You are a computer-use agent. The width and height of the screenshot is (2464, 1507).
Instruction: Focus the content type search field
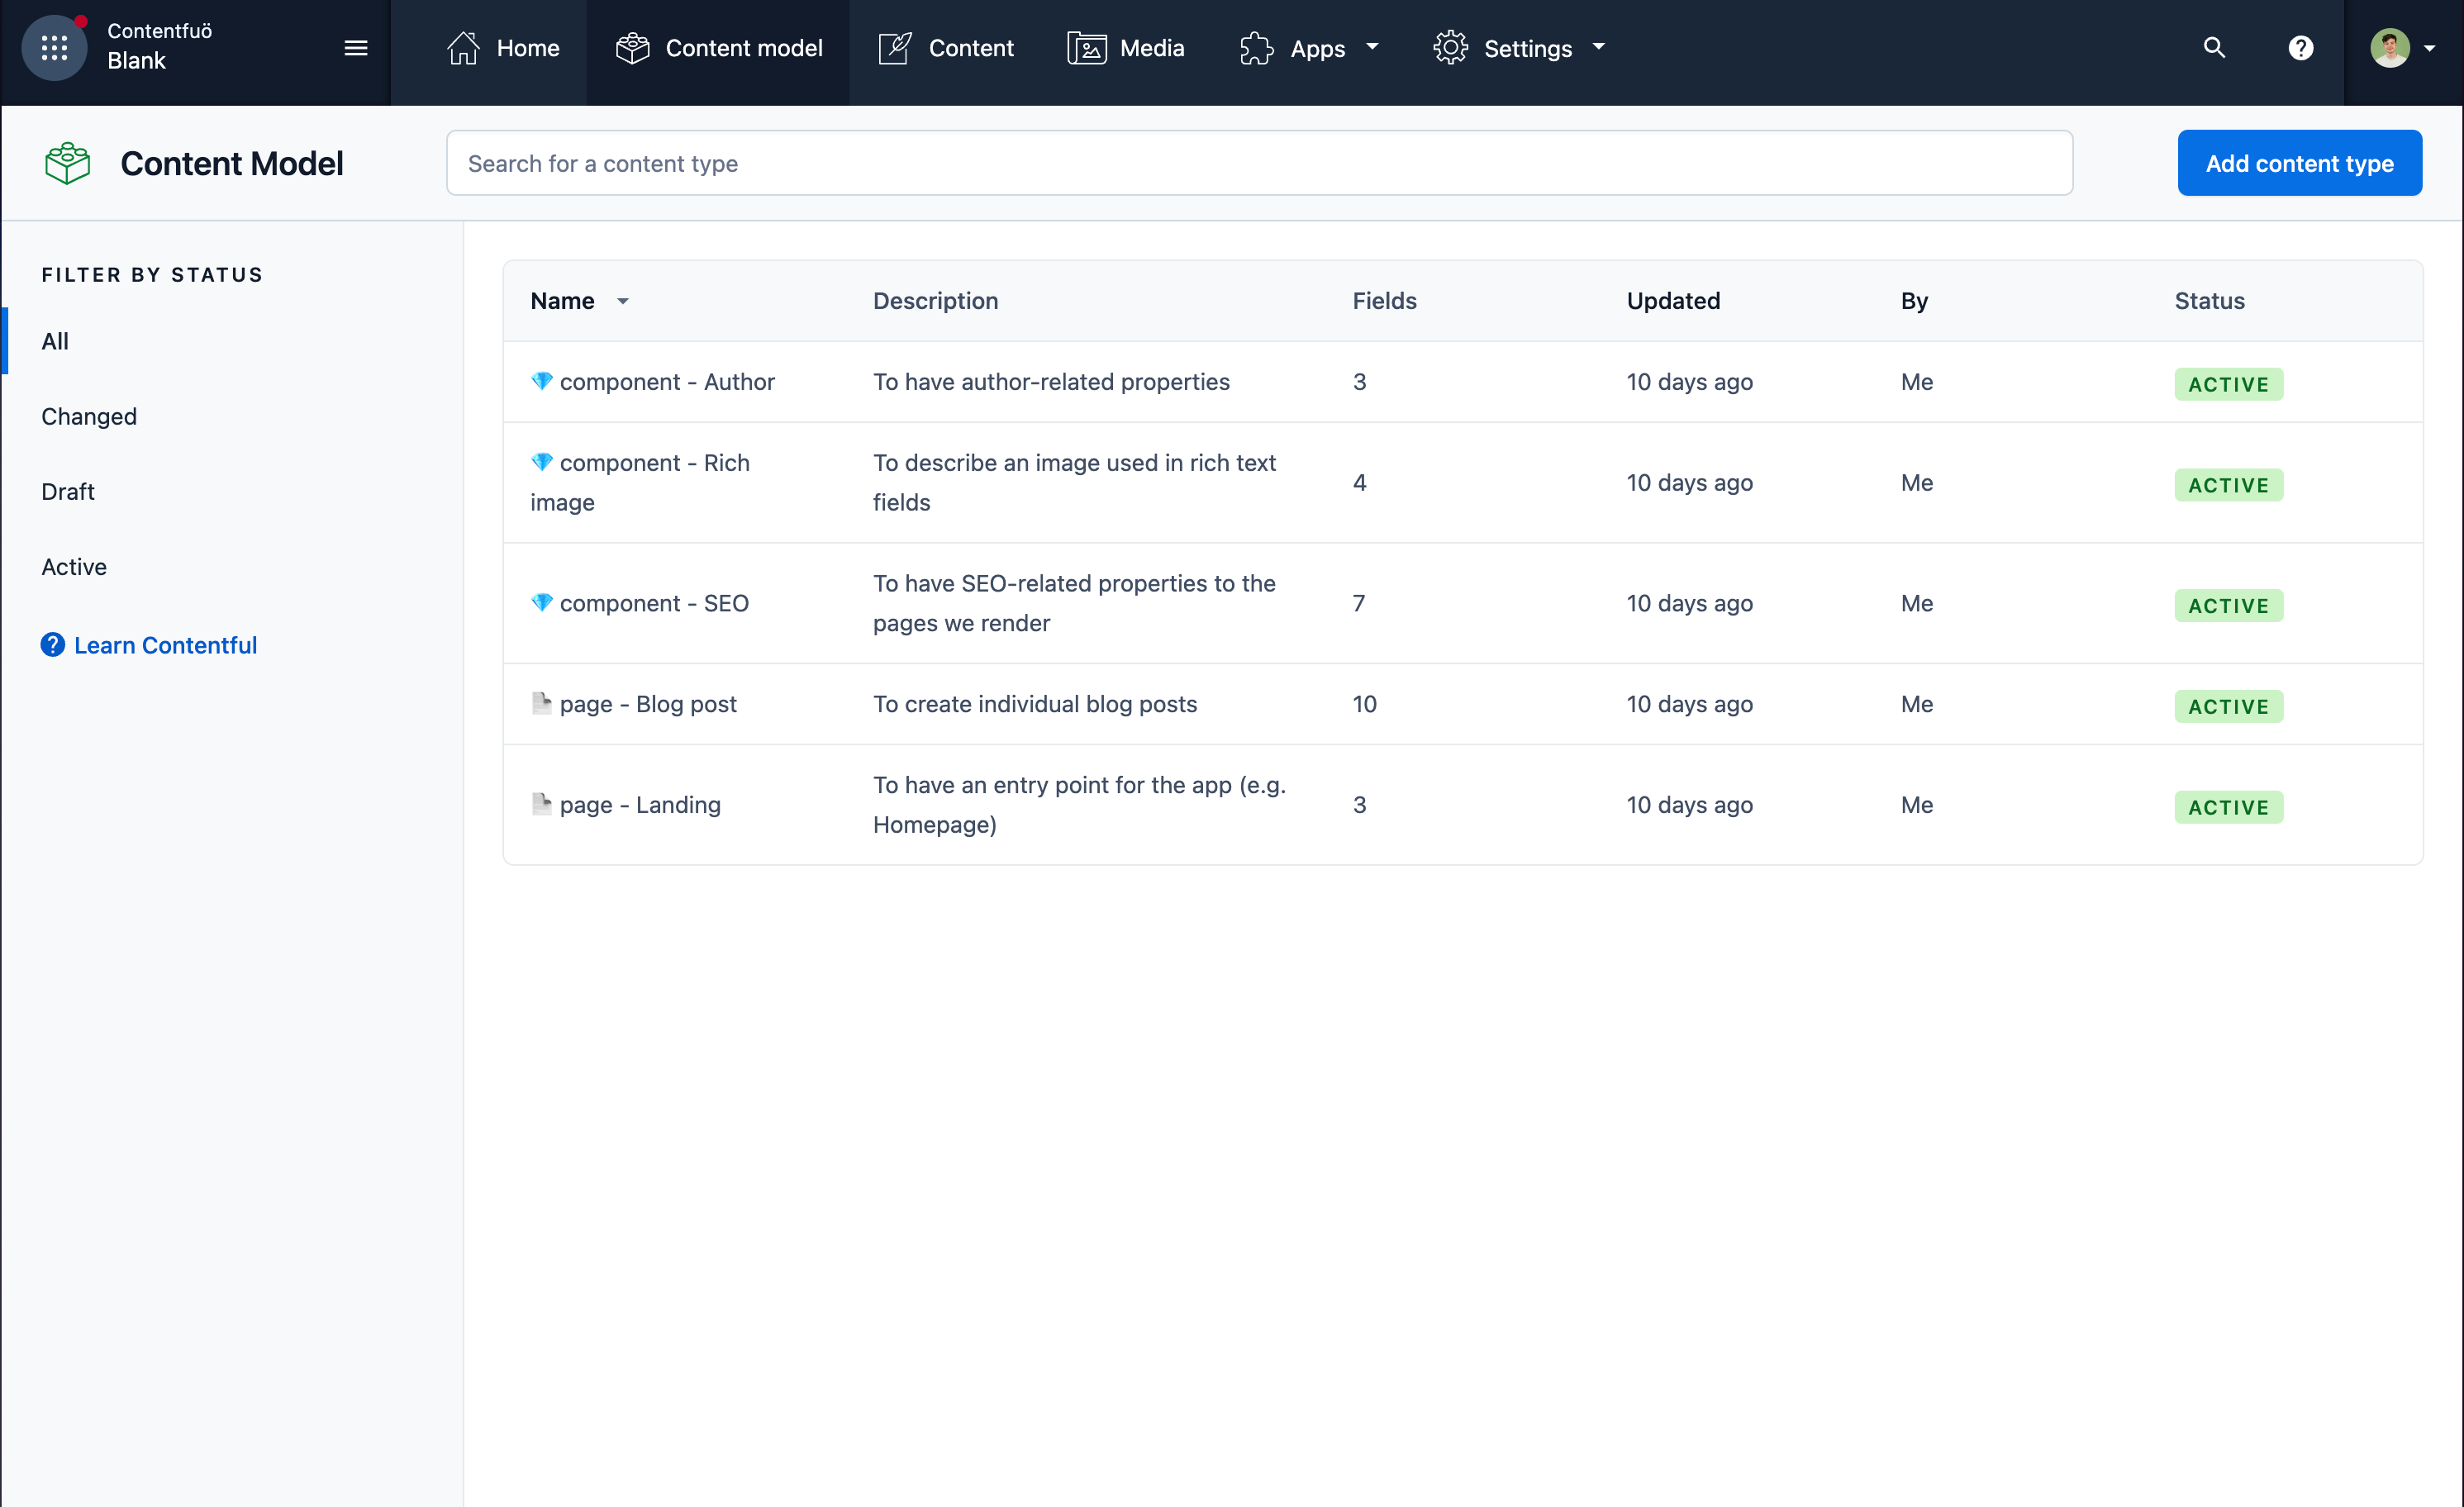1259,163
